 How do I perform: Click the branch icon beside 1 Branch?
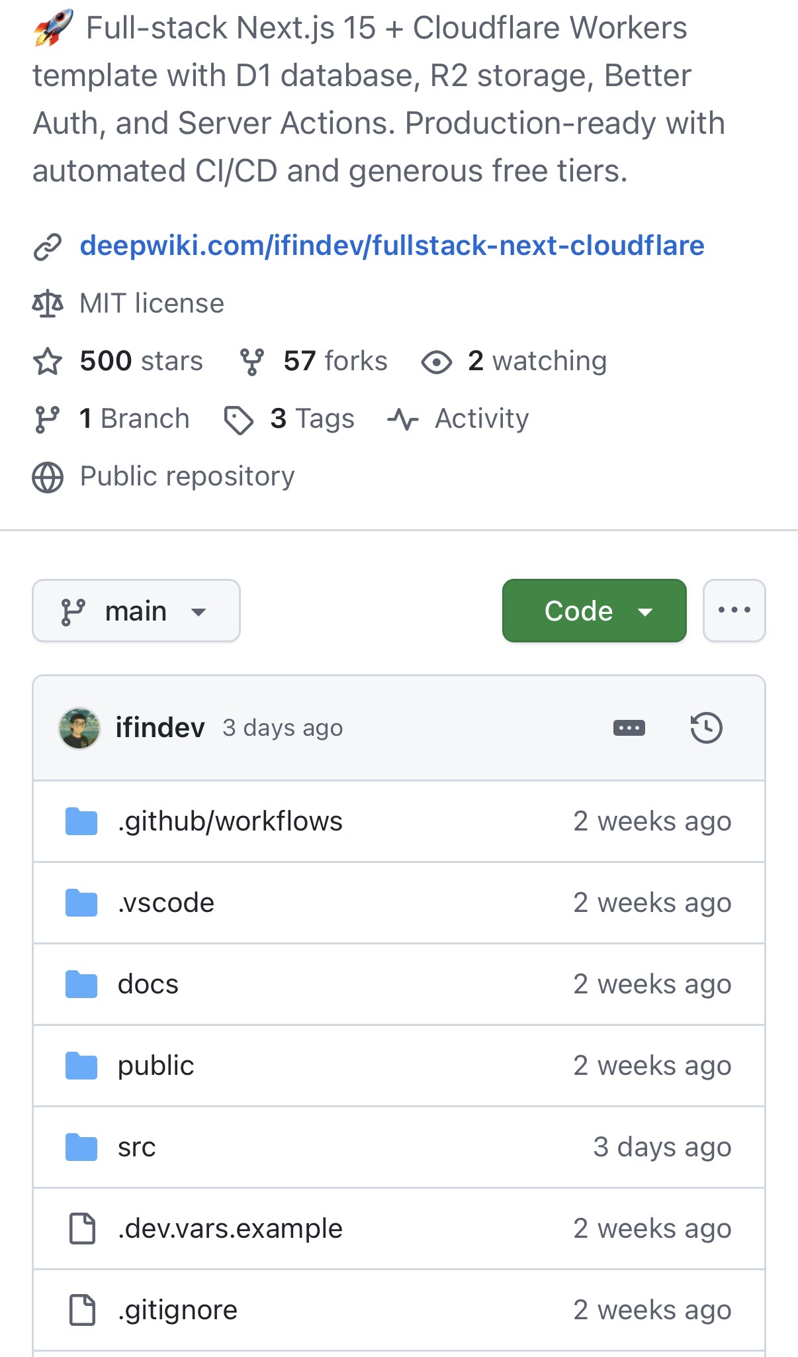click(x=47, y=419)
